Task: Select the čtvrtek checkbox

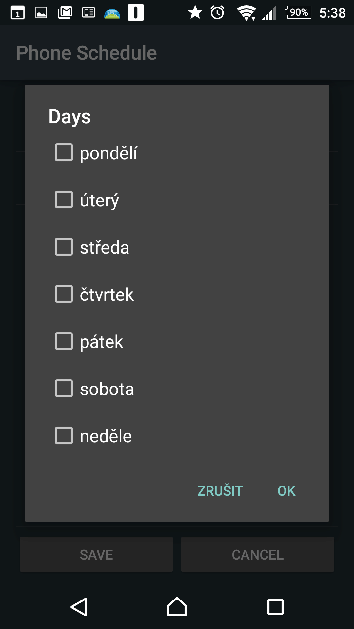Action: [64, 294]
